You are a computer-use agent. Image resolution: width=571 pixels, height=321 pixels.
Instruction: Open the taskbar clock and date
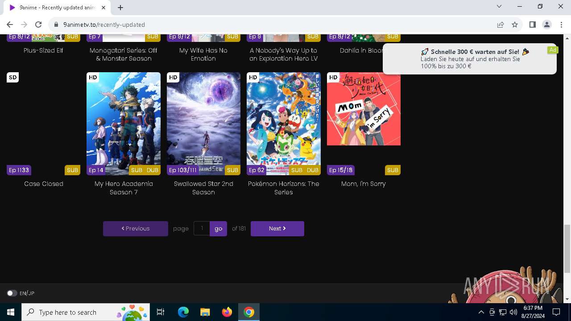533,312
